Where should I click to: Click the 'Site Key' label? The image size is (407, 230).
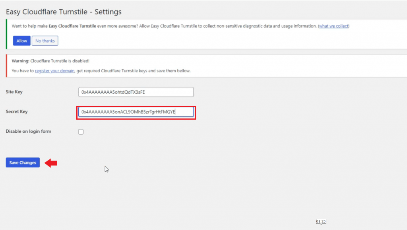click(14, 92)
